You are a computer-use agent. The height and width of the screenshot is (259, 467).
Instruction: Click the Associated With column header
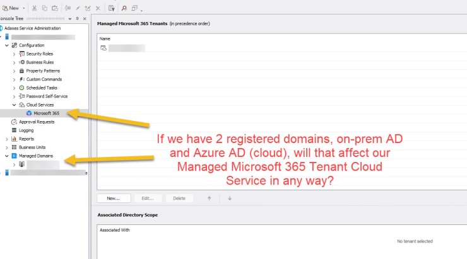click(115, 230)
